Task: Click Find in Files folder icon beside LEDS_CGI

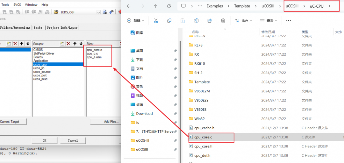Action: (56, 12)
